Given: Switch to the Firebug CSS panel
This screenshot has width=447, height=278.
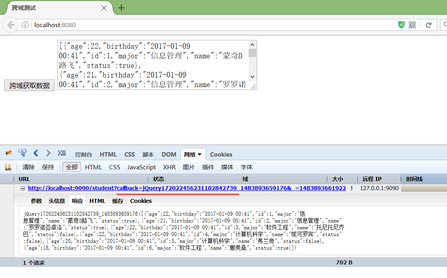Looking at the screenshot, I should point(129,155).
